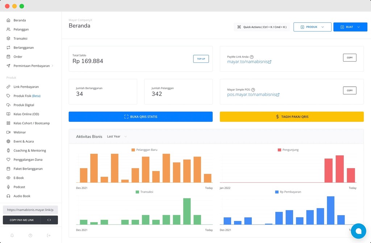Open notifications via the bell icon
The image size is (371, 243).
click(12, 235)
